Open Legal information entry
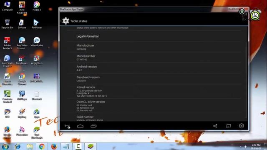The height and width of the screenshot is (150, 267). click(154, 36)
